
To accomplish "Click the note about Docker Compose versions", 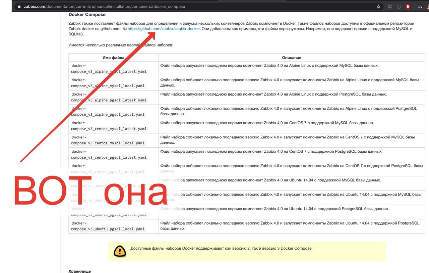I will coord(221,248).
